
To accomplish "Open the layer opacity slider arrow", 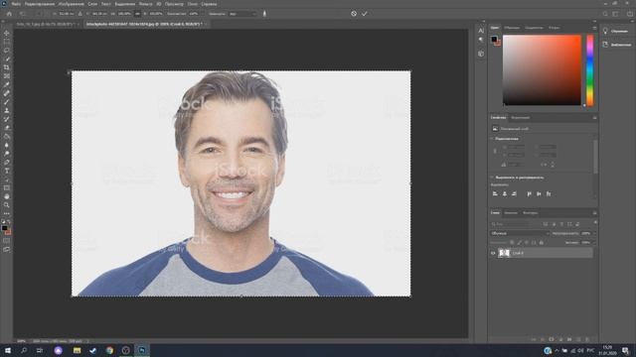I will tap(594, 234).
